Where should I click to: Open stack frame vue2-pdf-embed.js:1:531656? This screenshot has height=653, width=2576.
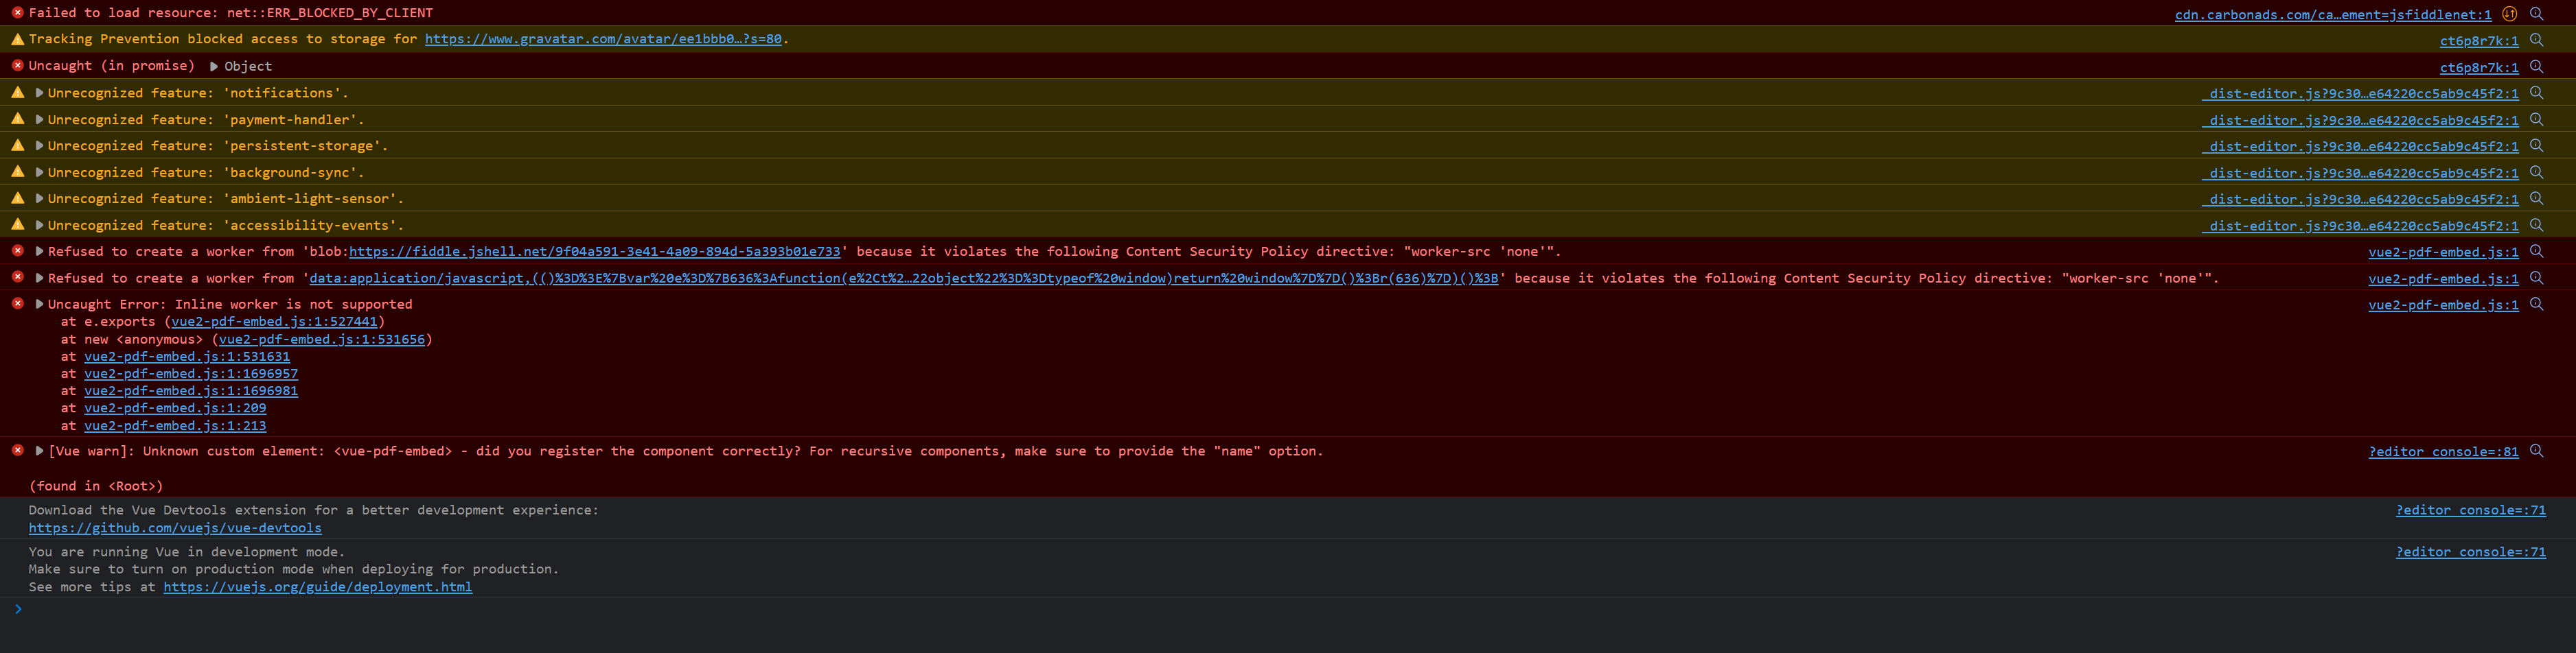322,340
